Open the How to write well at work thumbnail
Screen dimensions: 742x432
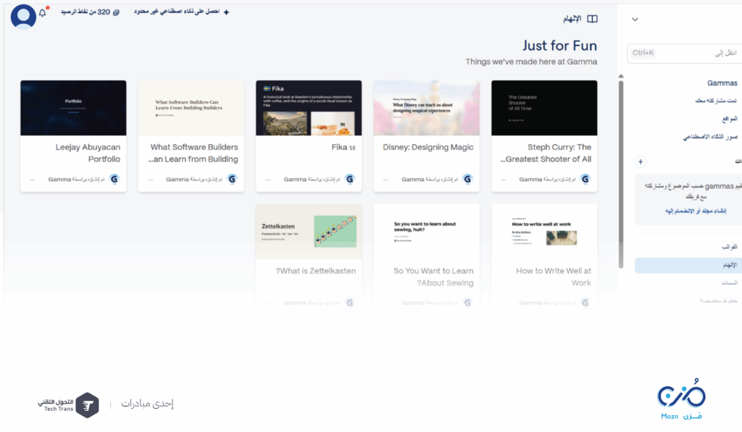[x=544, y=232]
